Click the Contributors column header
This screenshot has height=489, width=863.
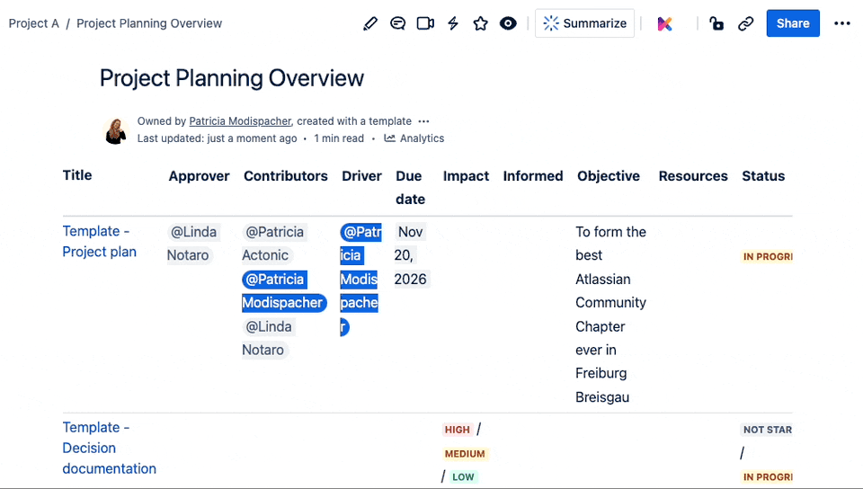coord(286,176)
